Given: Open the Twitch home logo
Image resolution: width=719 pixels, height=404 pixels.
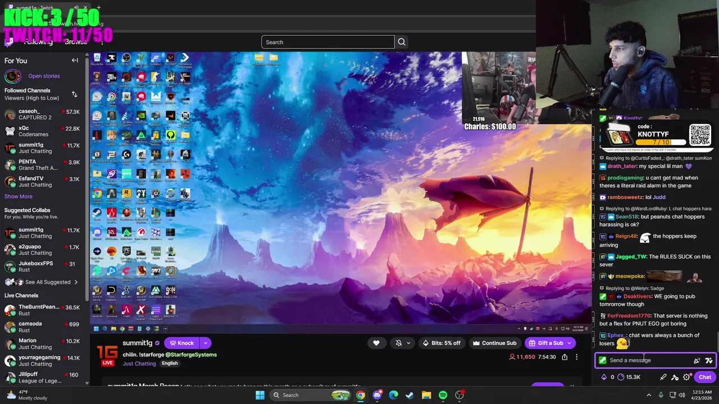Looking at the screenshot, I should [x=8, y=42].
